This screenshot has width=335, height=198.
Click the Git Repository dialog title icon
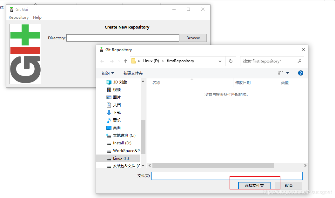pos(101,50)
